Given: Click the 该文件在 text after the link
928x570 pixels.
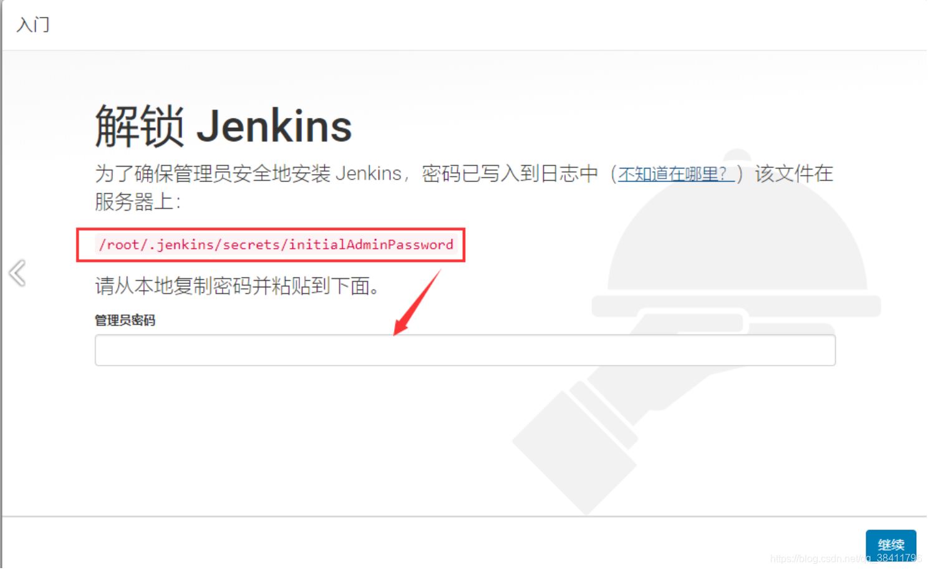Looking at the screenshot, I should coord(794,173).
